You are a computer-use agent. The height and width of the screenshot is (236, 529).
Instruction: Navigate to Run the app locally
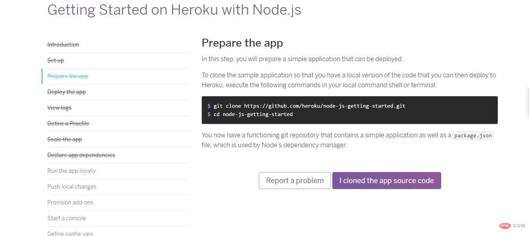(72, 171)
